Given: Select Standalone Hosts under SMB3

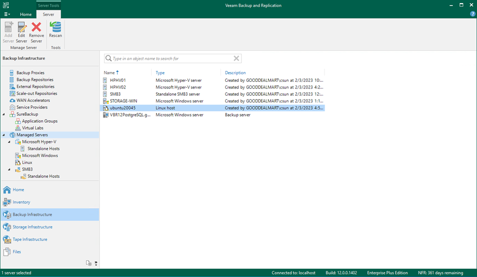Looking at the screenshot, I should (43, 176).
